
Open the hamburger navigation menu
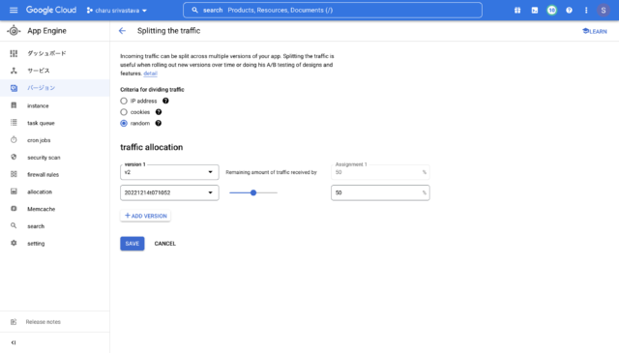pyautogui.click(x=14, y=11)
